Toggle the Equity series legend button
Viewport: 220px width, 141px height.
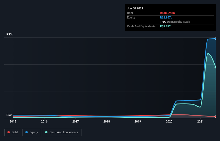click(x=32, y=132)
